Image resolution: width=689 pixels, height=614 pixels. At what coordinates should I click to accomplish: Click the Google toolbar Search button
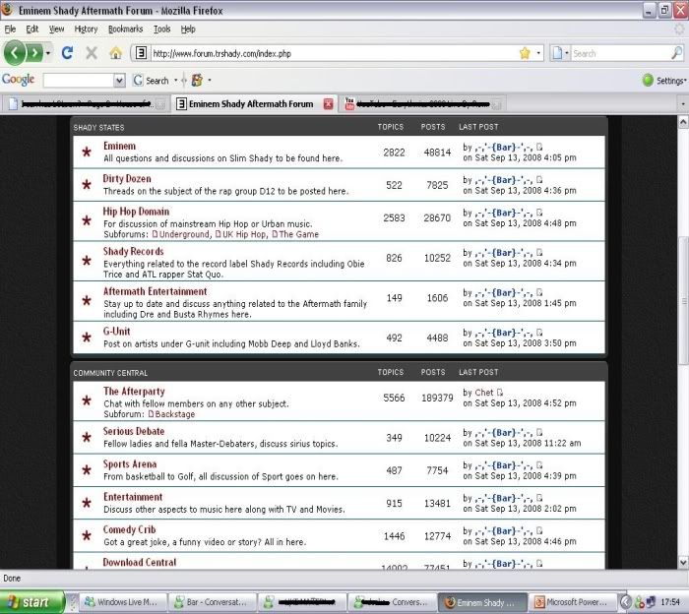(x=152, y=81)
